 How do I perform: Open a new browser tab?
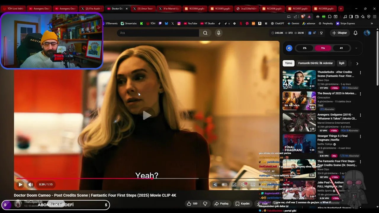coord(341,9)
